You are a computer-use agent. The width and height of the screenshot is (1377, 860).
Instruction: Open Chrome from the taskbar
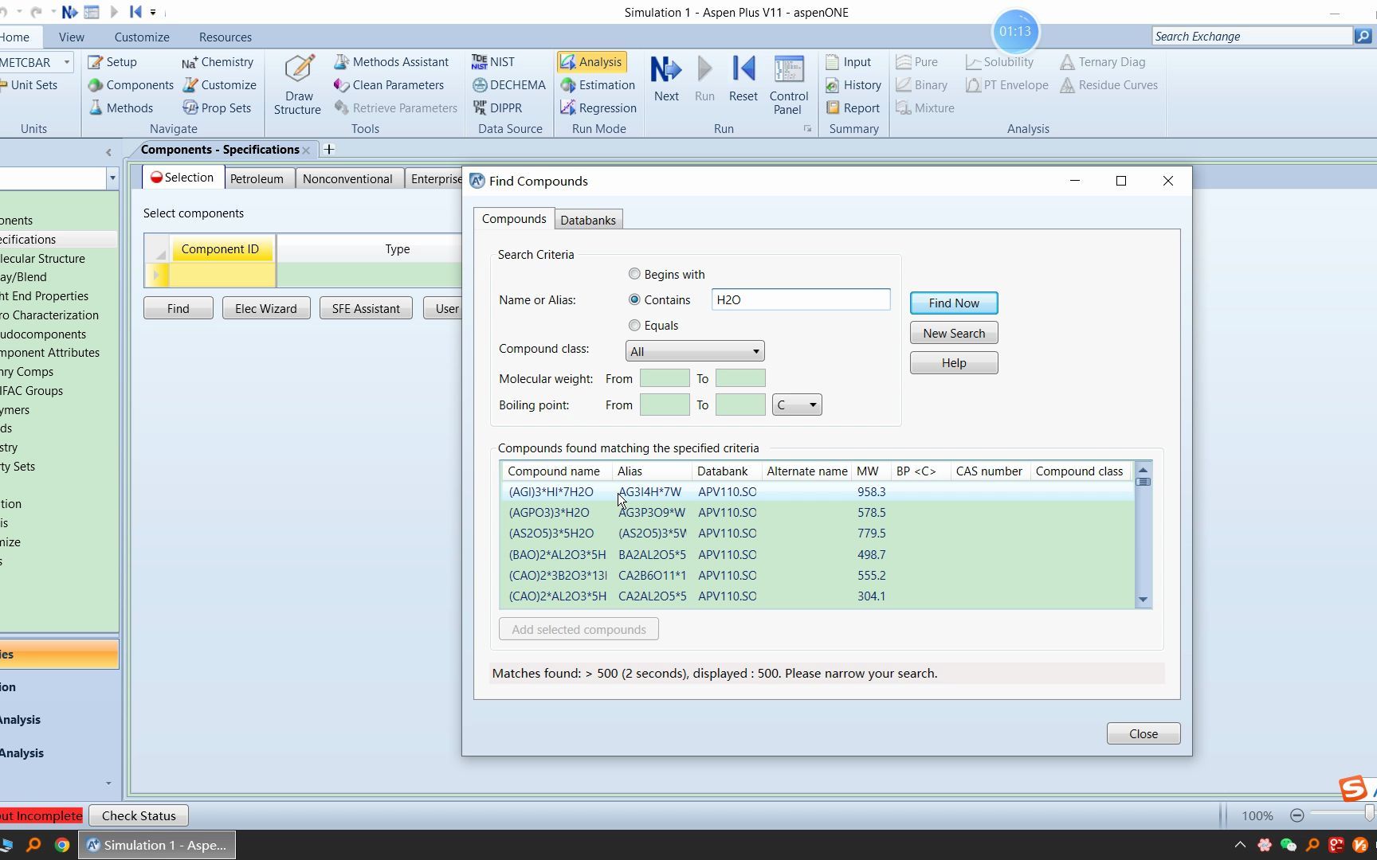[62, 845]
